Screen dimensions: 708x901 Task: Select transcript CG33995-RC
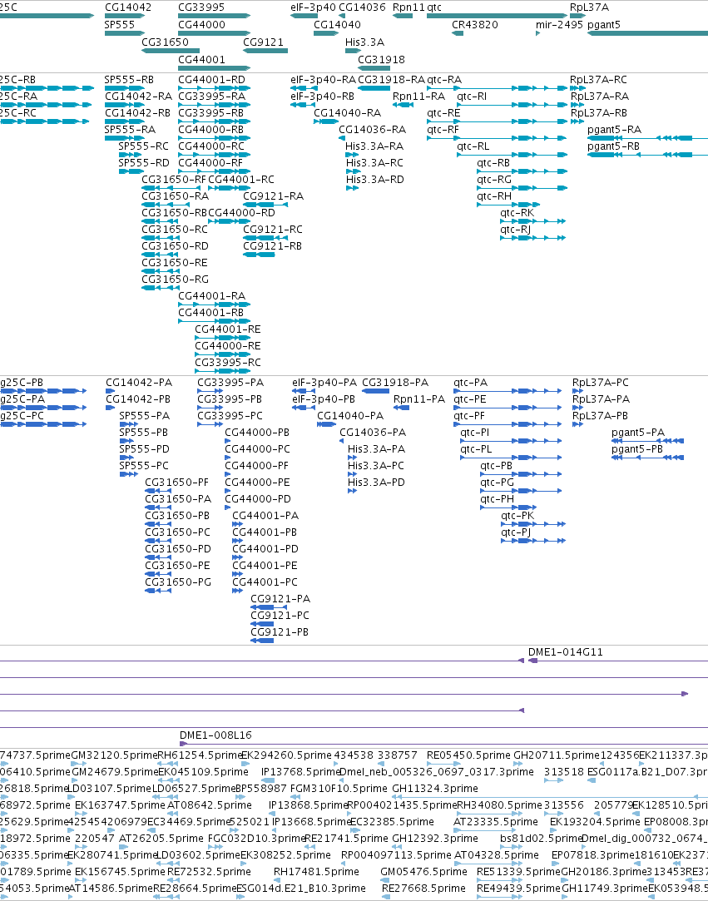click(x=228, y=364)
